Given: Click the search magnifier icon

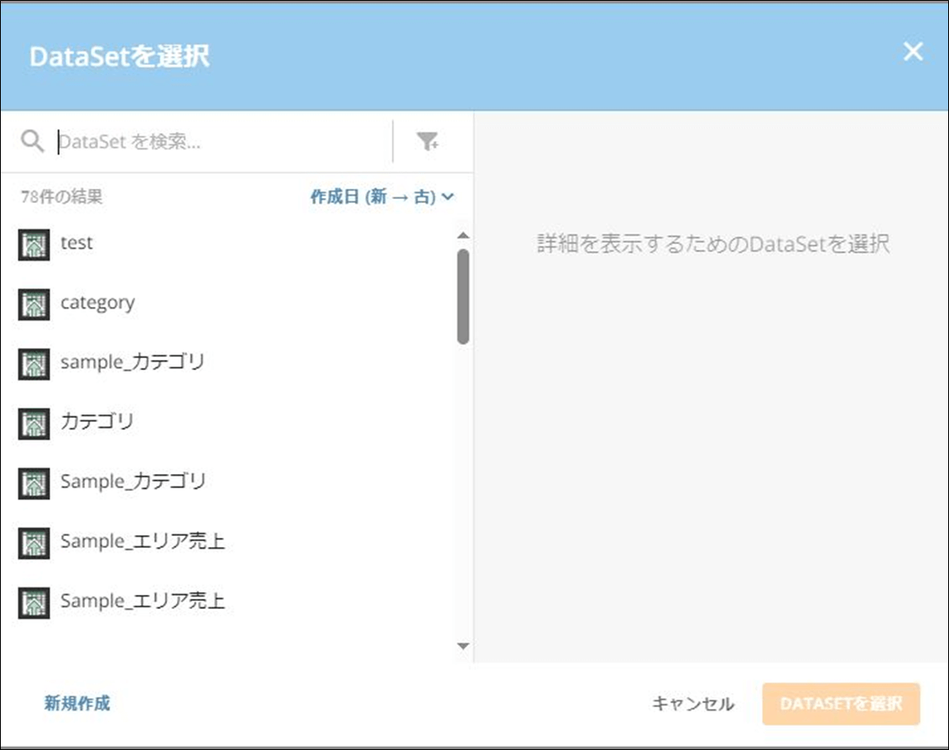Looking at the screenshot, I should tap(32, 142).
